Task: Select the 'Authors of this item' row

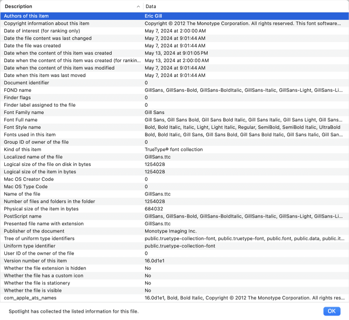Action: coord(174,16)
